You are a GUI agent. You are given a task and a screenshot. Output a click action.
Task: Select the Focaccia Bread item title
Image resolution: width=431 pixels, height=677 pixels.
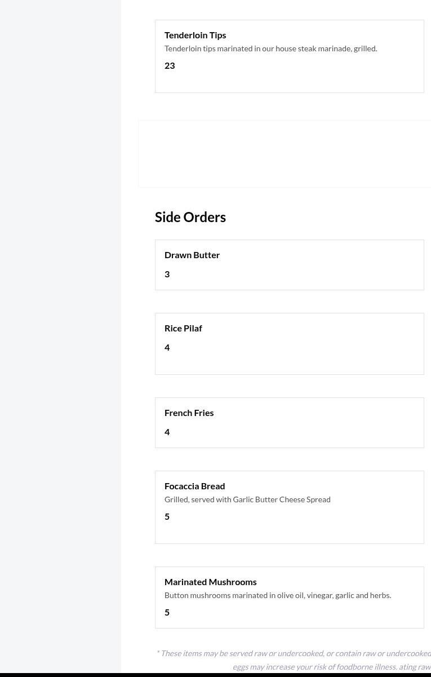(194, 486)
